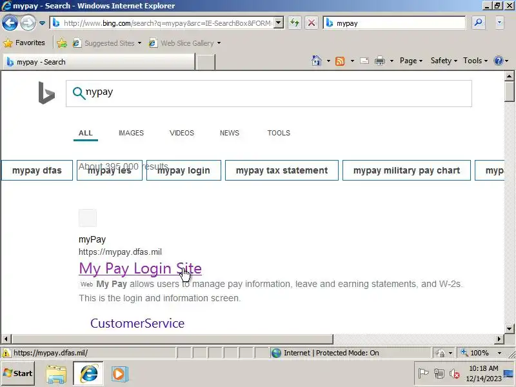Open the Favorites star button
This screenshot has height=387, width=516.
(24, 43)
